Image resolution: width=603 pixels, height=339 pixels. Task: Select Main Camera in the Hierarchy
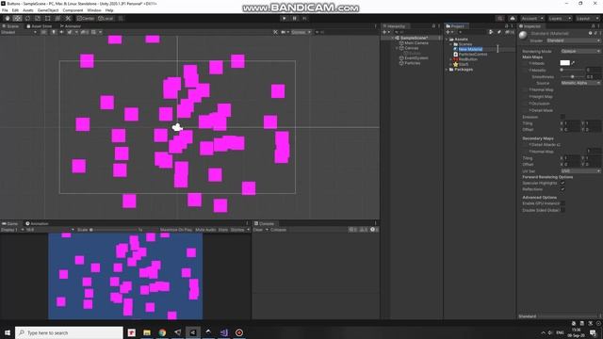coord(416,43)
